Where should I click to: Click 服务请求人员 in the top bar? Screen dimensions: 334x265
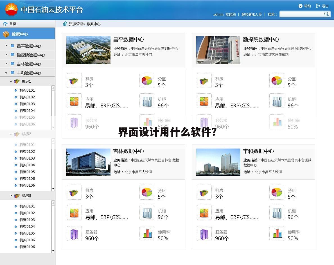pyautogui.click(x=252, y=14)
